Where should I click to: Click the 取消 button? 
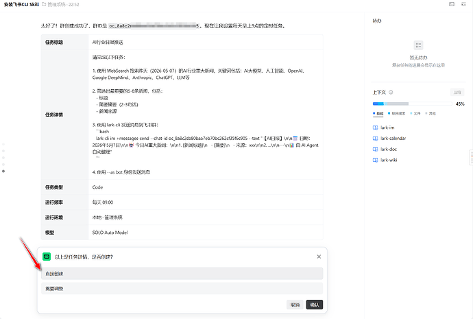(295, 305)
